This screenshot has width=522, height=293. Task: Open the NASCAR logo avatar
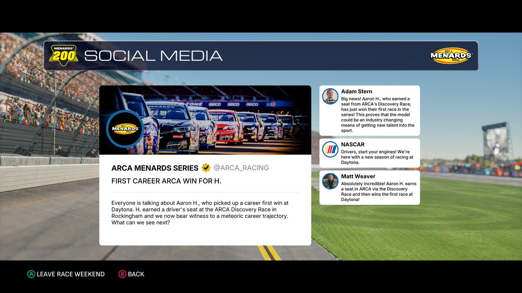coord(330,149)
